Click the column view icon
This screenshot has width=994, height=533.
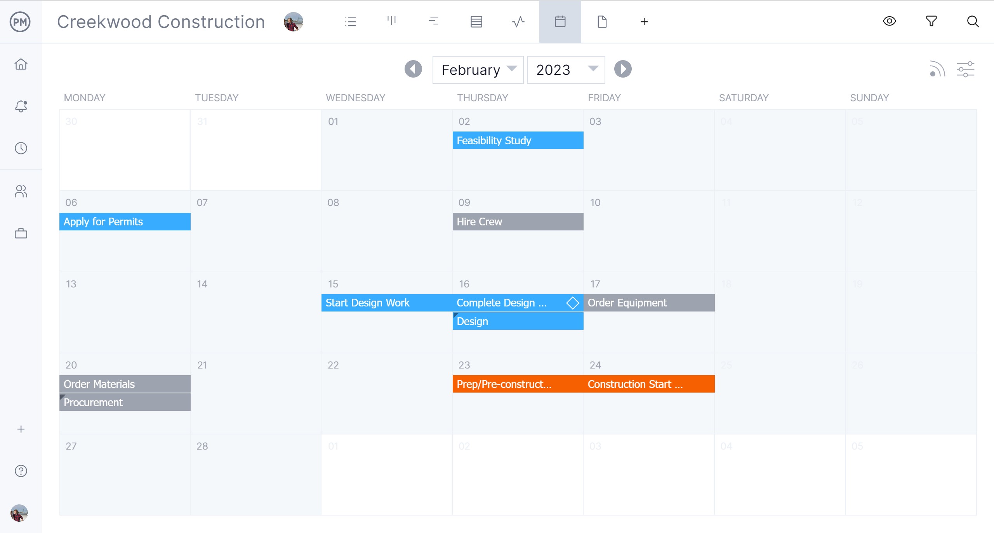(392, 22)
